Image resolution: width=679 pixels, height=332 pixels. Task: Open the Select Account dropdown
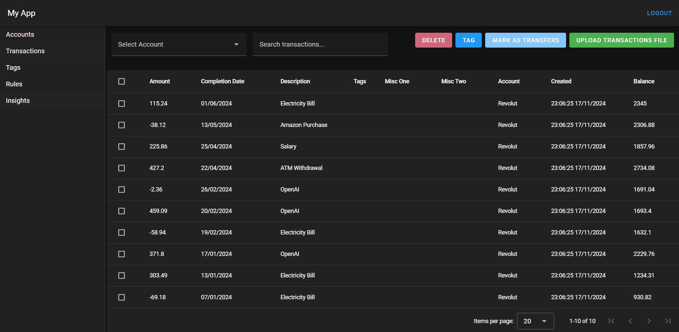coord(179,44)
